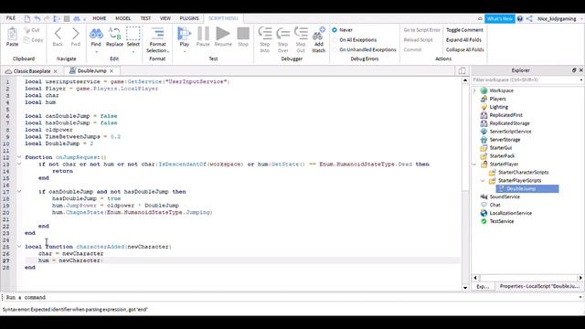Click the editor scrollbar down arrow
The image size is (585, 329).
coord(465,288)
